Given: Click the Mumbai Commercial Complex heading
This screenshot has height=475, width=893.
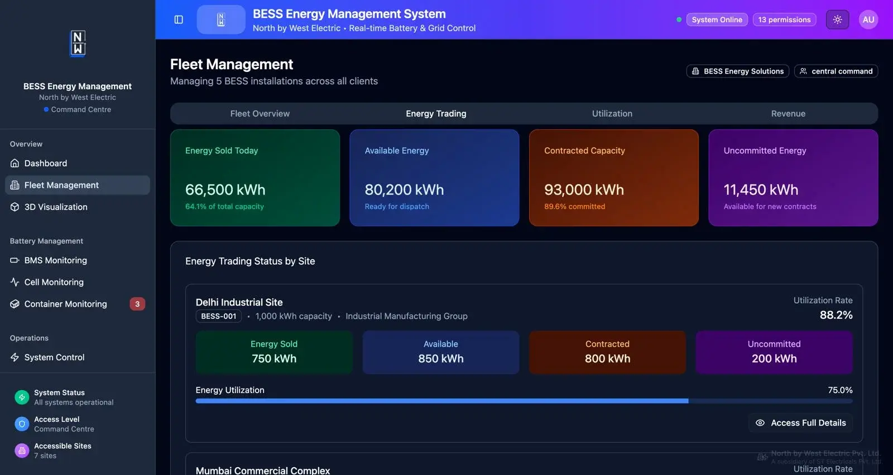Looking at the screenshot, I should point(263,471).
